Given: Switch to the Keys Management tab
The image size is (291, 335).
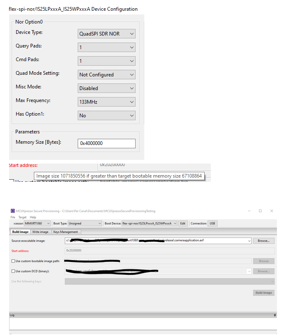Looking at the screenshot, I should click(66, 232).
